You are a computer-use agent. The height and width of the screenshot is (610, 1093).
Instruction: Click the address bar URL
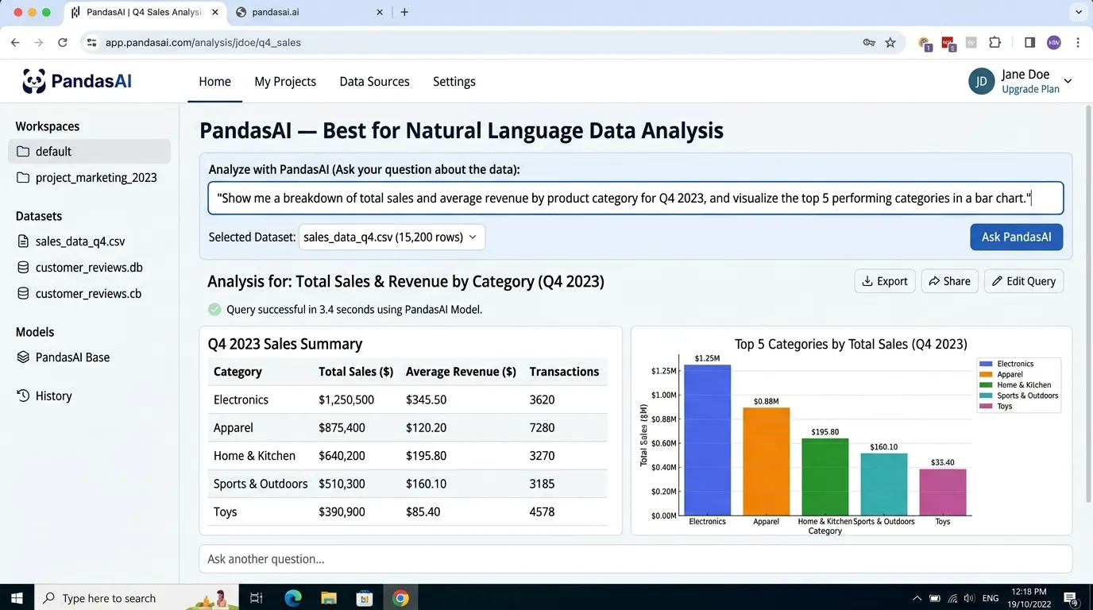203,42
